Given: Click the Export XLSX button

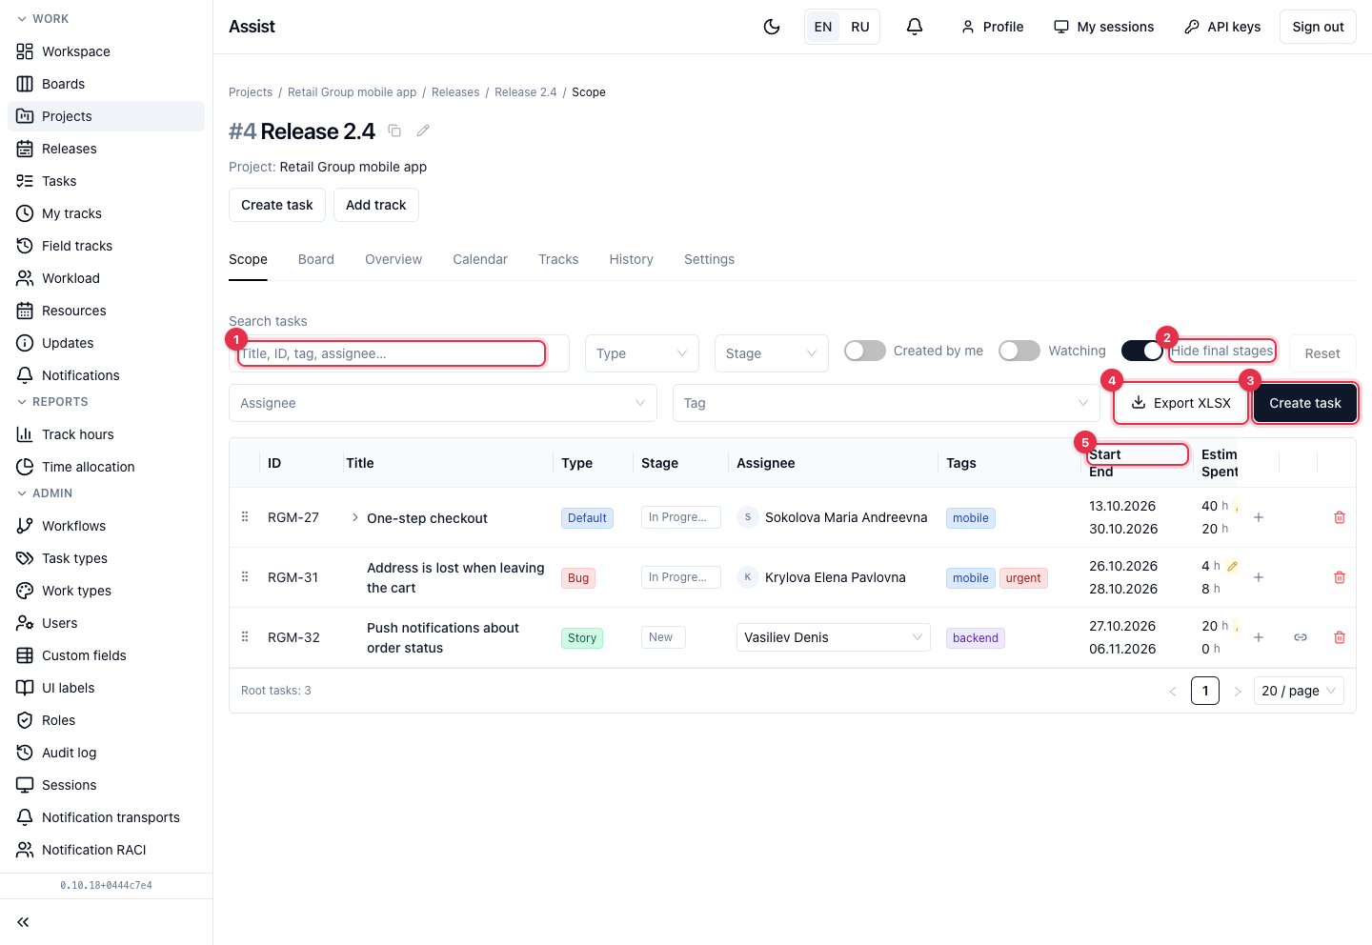Looking at the screenshot, I should (x=1181, y=403).
